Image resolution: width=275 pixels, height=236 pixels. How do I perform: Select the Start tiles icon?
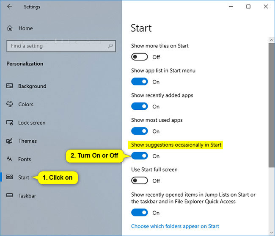pos(9,177)
